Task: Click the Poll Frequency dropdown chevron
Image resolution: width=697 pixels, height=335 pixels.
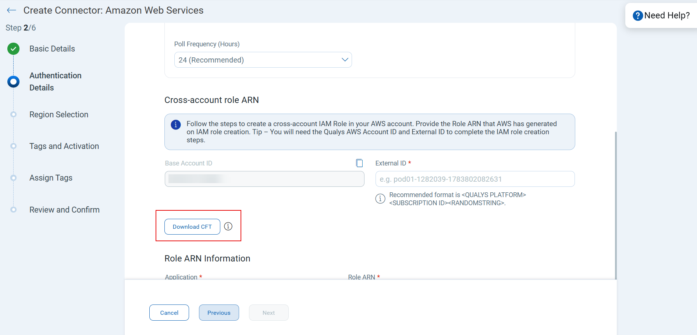Action: (x=345, y=60)
